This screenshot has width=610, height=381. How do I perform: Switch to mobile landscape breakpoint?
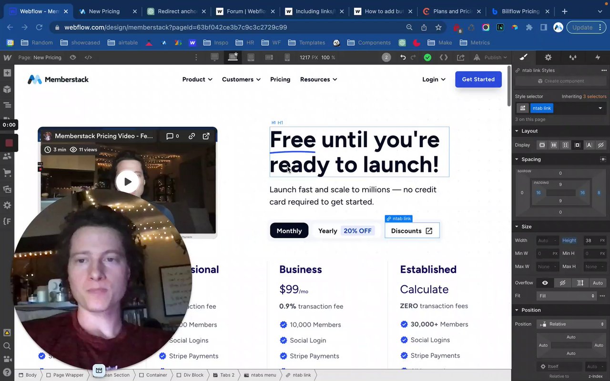269,57
